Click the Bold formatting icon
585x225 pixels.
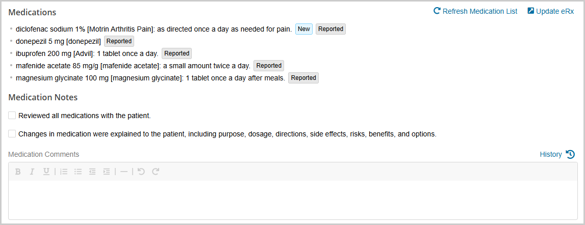tap(18, 172)
